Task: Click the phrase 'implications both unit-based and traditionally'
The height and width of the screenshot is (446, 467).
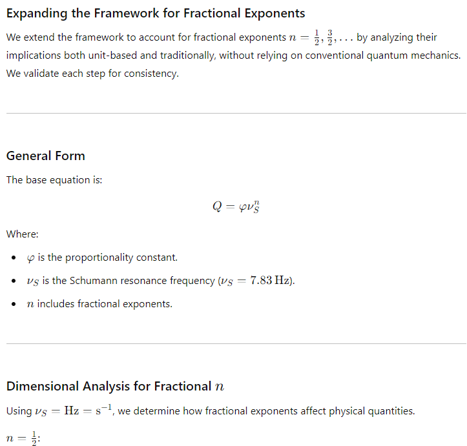Action: pyautogui.click(x=111, y=56)
